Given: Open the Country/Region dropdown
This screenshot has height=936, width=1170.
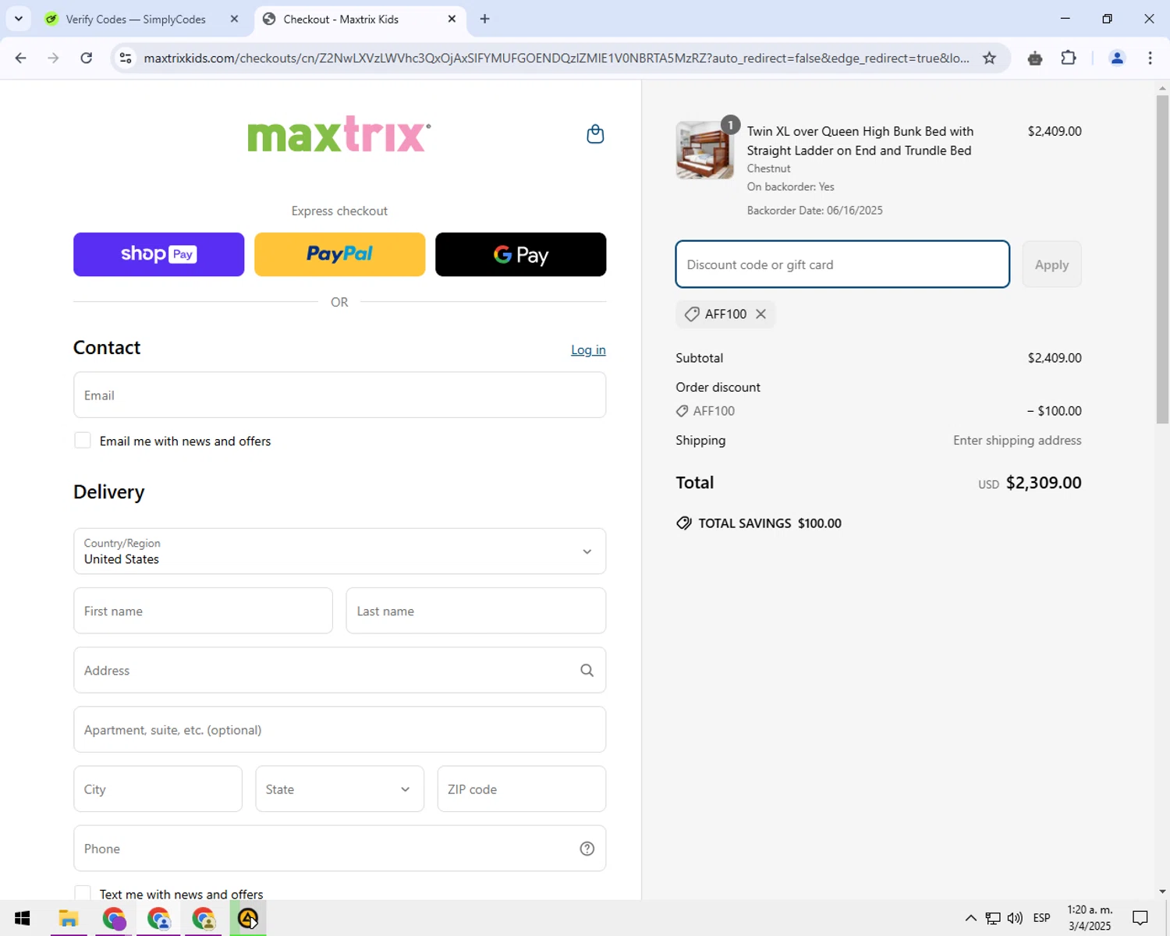Looking at the screenshot, I should 339,551.
